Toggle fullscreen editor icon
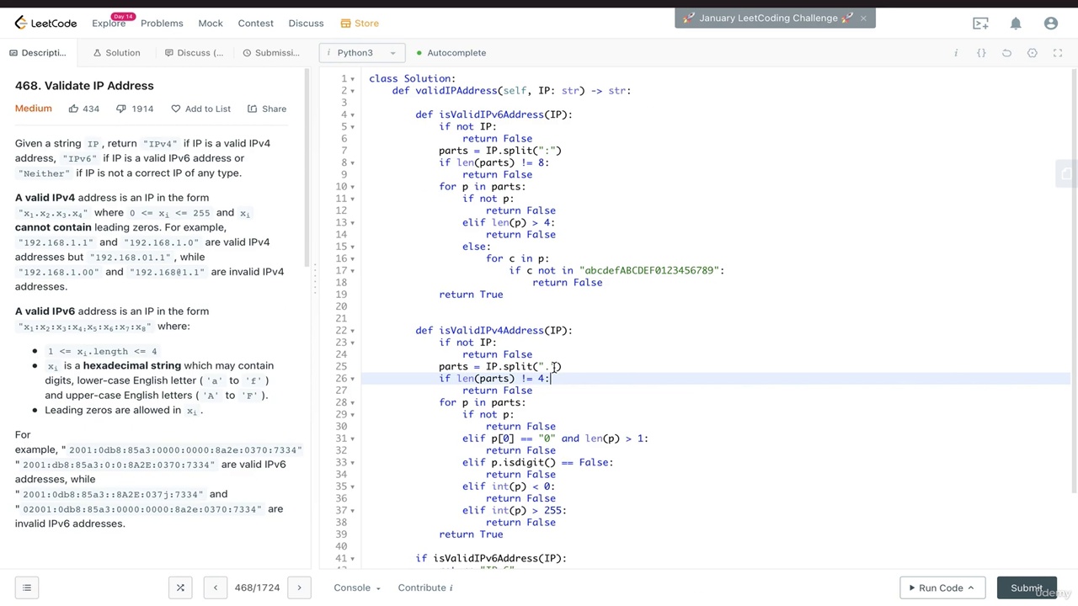The image size is (1078, 606). pyautogui.click(x=1058, y=53)
